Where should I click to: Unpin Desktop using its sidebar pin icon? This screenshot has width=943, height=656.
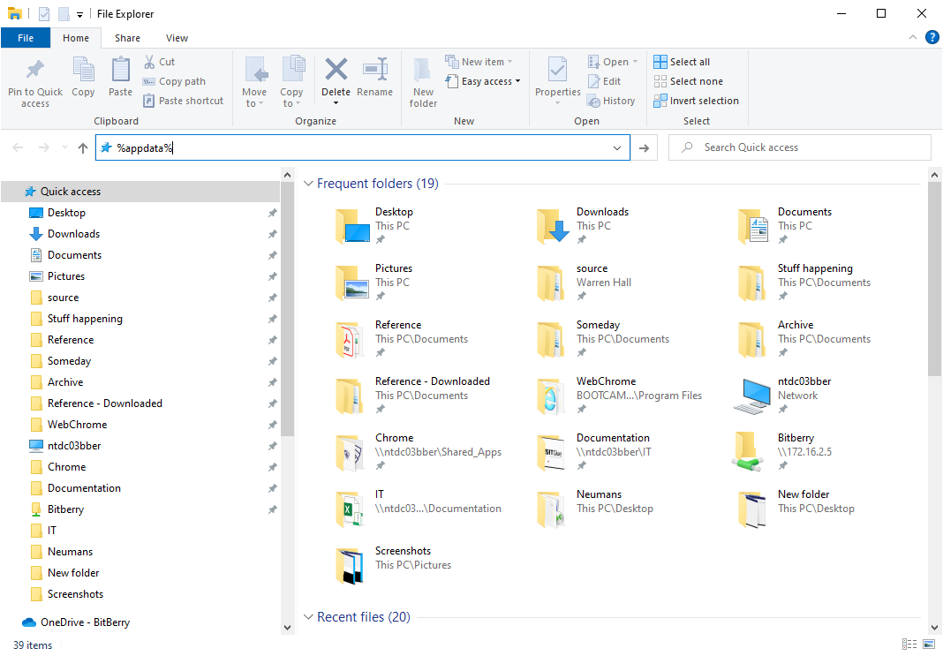coord(272,213)
